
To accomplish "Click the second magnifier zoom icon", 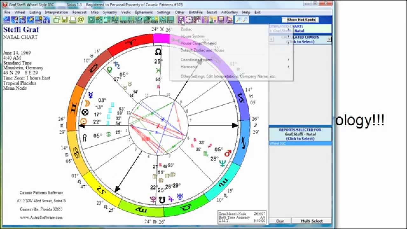I will 245,20.
